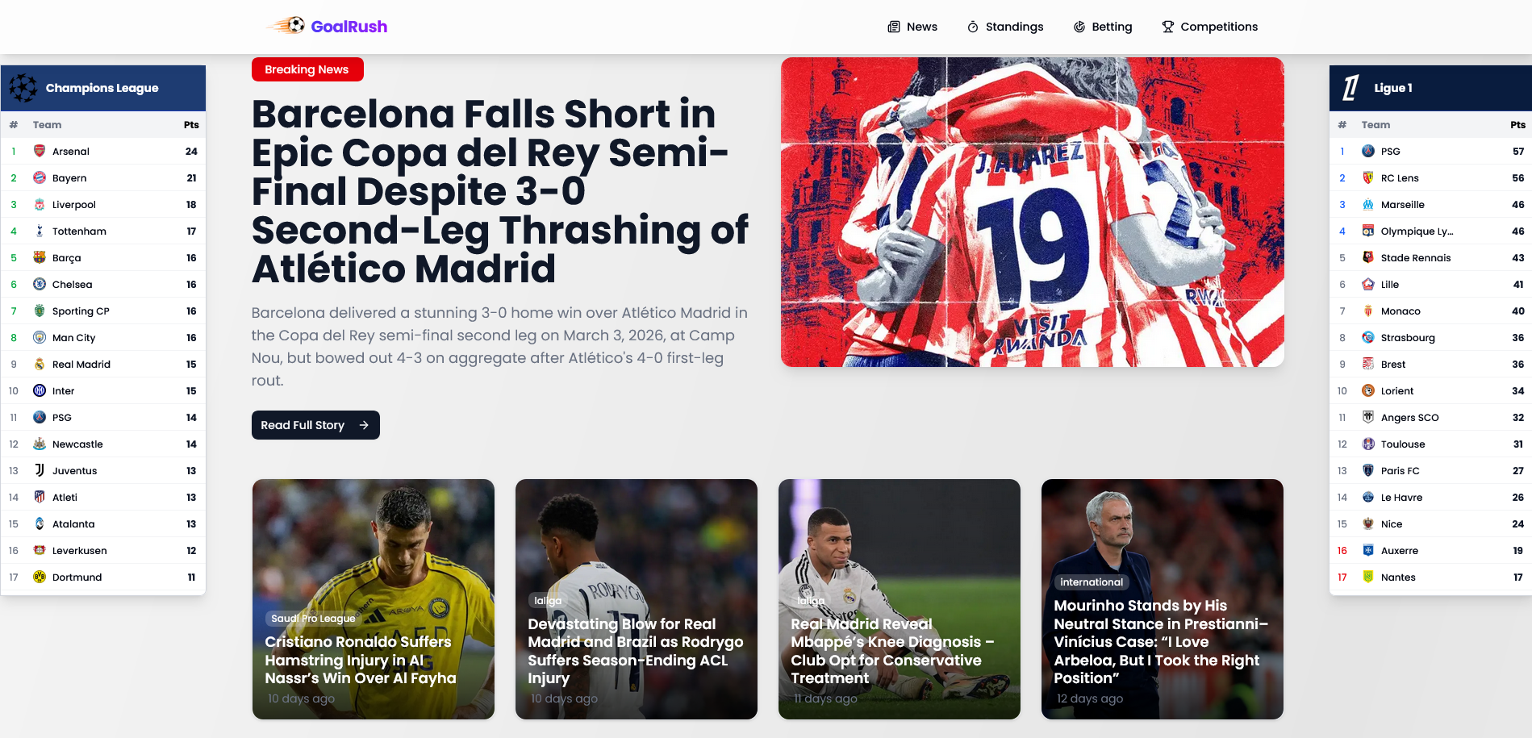Open the News menu item

912,27
